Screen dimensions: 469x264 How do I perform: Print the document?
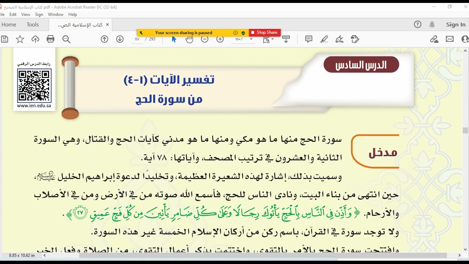[x=51, y=39]
